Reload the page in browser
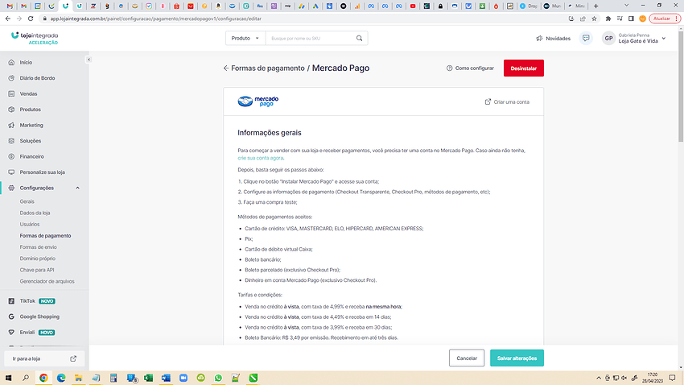Screen dimensions: 684x385 coord(31,19)
